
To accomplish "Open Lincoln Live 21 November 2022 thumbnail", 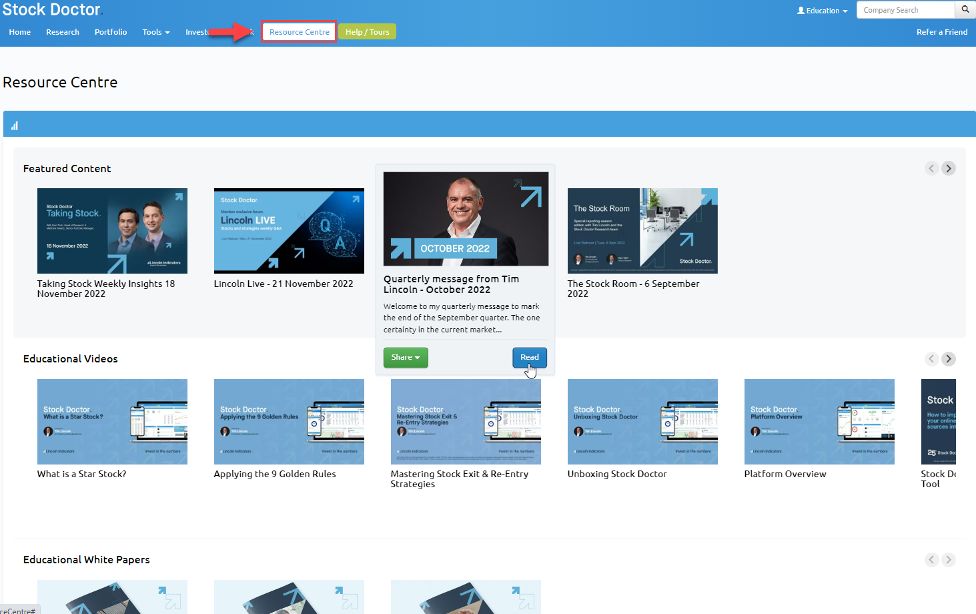I will coord(289,231).
